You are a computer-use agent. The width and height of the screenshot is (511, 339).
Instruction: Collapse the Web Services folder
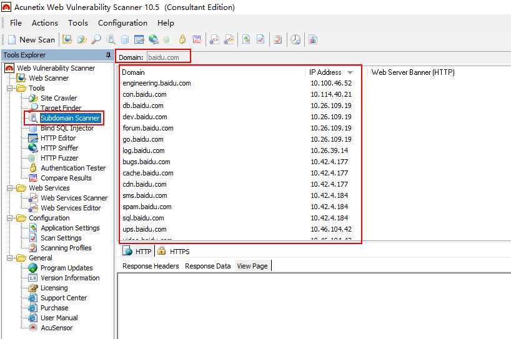pyautogui.click(x=10, y=188)
